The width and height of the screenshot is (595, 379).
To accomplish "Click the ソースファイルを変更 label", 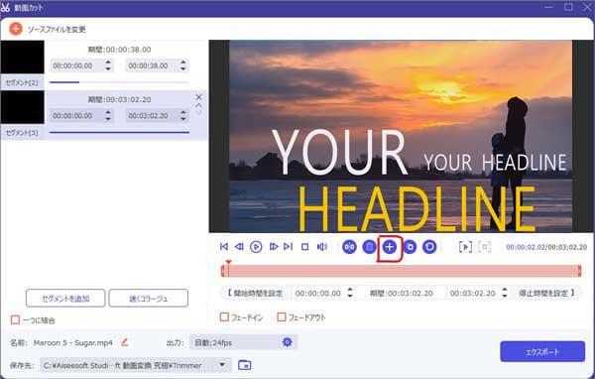I will 57,29.
